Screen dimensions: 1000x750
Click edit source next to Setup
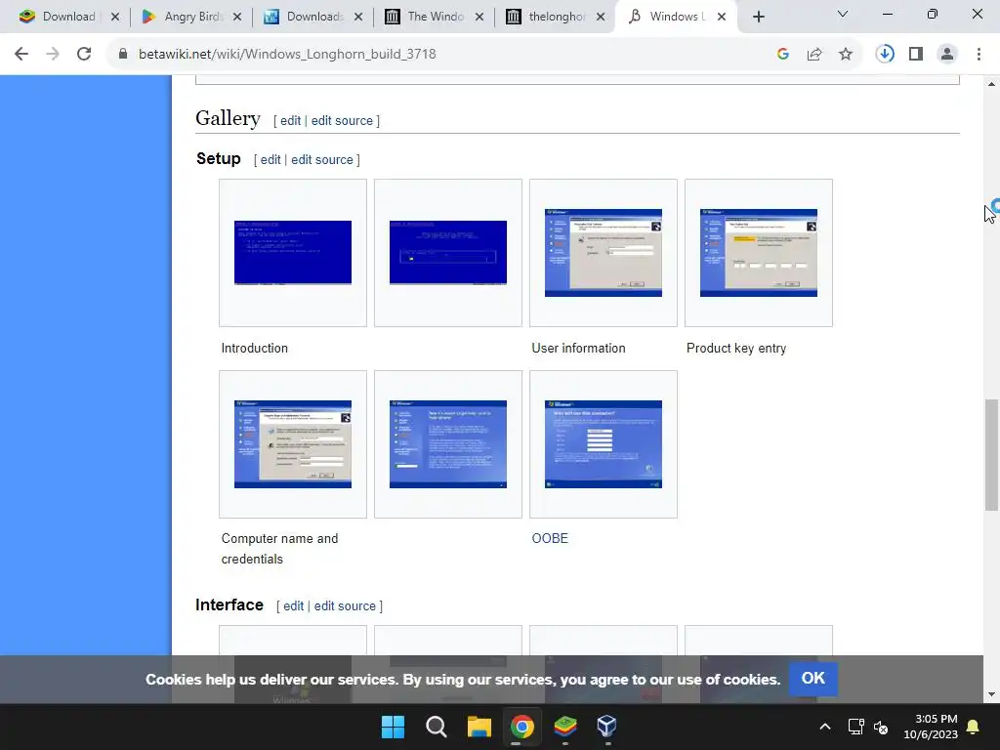[322, 159]
